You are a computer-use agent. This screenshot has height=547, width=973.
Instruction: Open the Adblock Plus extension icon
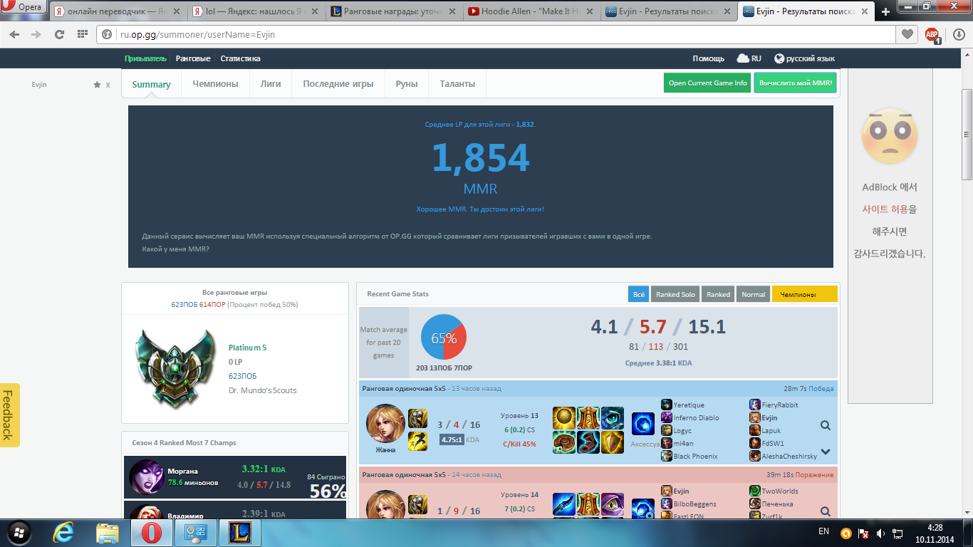[x=932, y=34]
